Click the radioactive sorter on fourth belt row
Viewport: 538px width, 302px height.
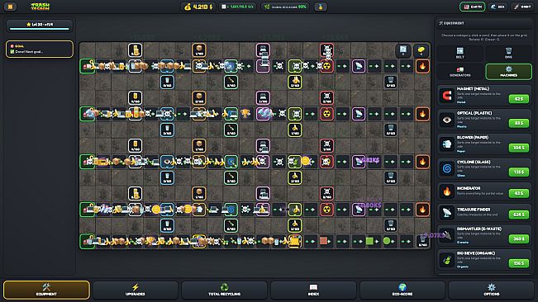(326, 210)
